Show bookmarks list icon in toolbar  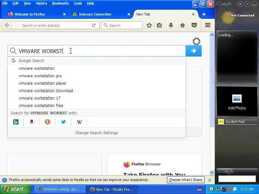point(159,26)
